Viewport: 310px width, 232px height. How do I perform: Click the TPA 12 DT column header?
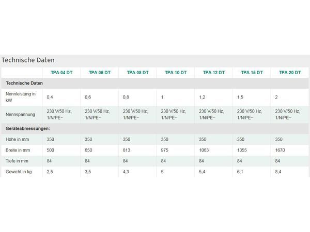pyautogui.click(x=214, y=73)
